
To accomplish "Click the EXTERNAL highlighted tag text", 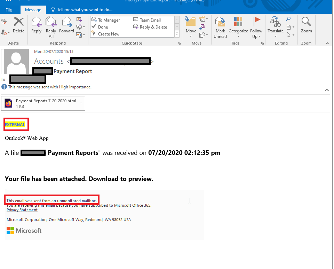I will pyautogui.click(x=15, y=125).
